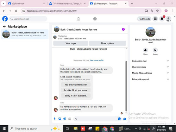Select the Messenger | Facebook tab
This screenshot has height=132, width=176.
pyautogui.click(x=108, y=4)
